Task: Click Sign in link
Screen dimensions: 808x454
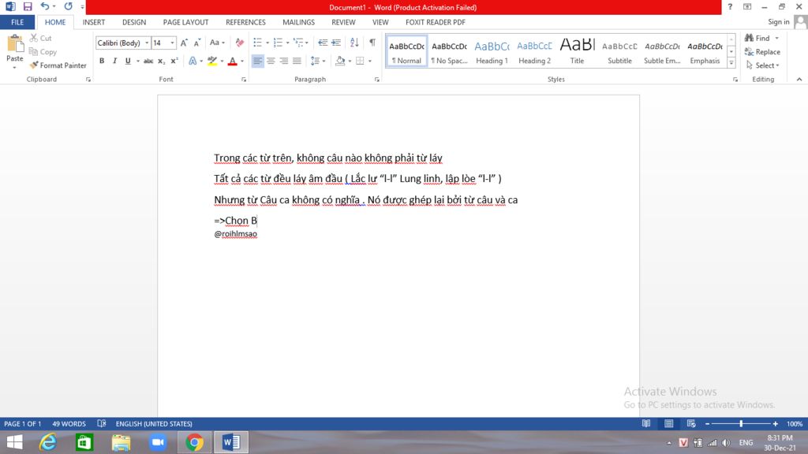Action: click(778, 21)
